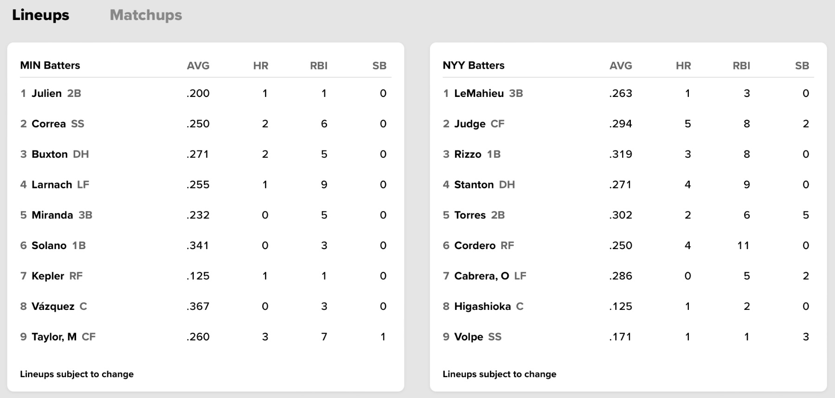Open Julien's player link
The width and height of the screenshot is (835, 398).
pos(46,93)
